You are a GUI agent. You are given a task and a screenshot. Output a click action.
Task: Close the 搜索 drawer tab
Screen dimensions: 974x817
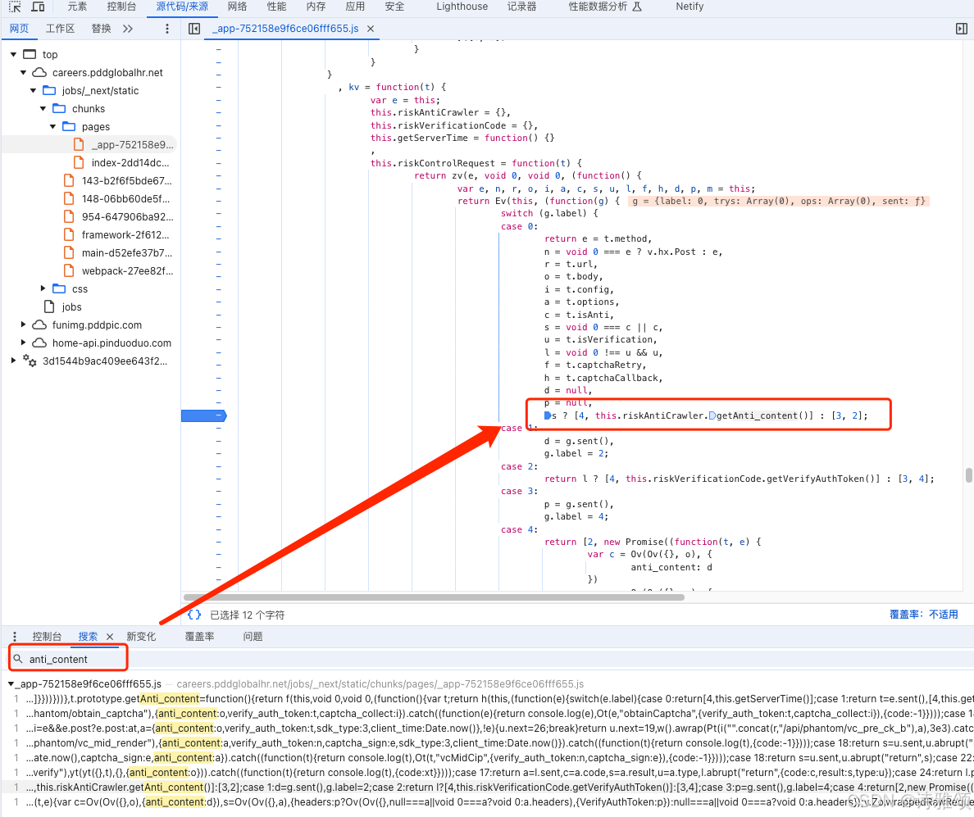[x=110, y=637]
